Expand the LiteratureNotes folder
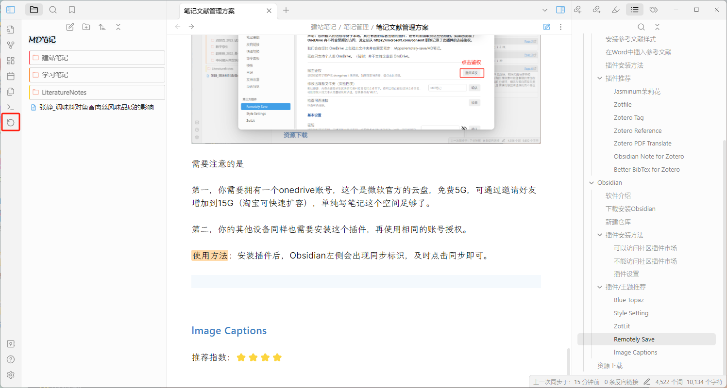Screen dimensions: 727x388 97,92
